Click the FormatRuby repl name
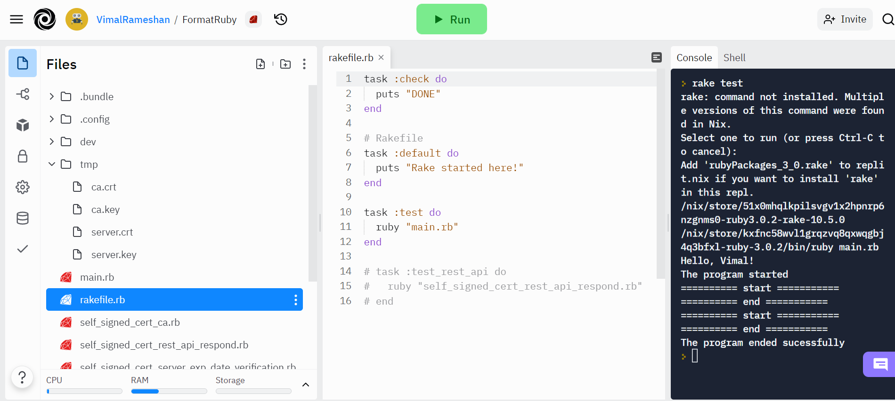The image size is (895, 401). point(209,19)
